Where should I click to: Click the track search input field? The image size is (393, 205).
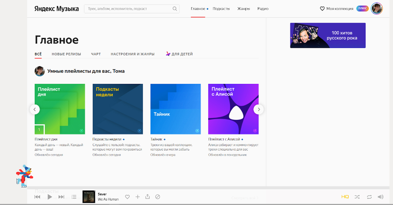(128, 9)
